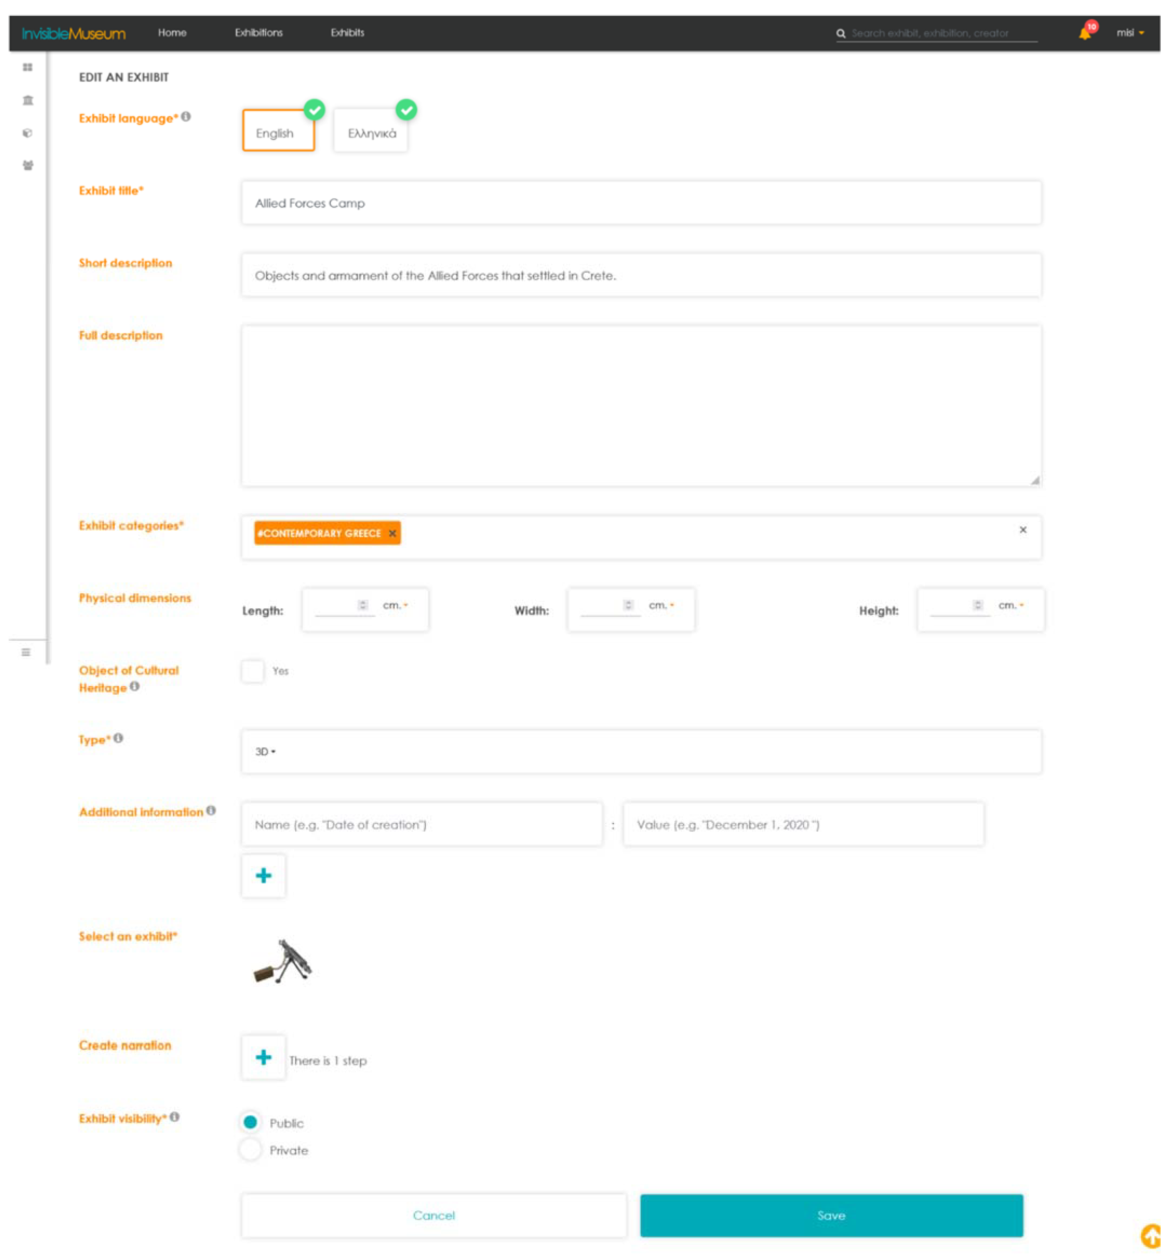
Task: Select Public exhibit visibility
Action: click(x=250, y=1123)
